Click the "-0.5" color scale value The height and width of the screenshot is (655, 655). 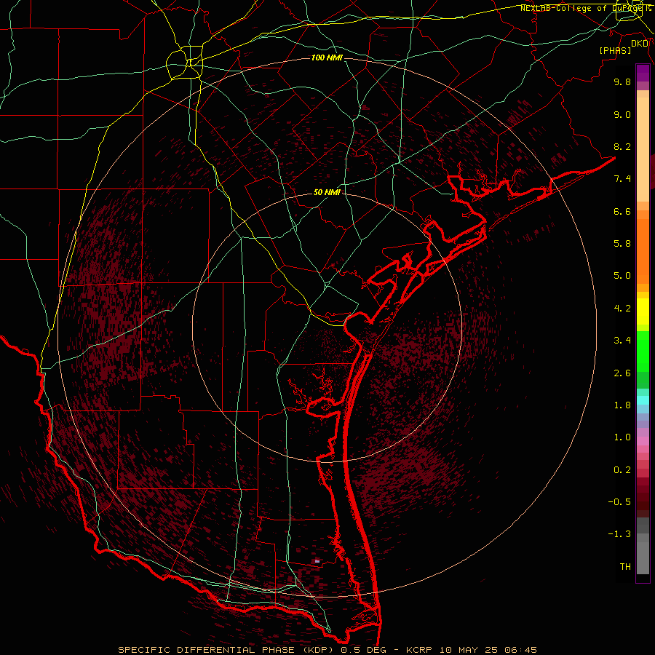[x=619, y=502]
